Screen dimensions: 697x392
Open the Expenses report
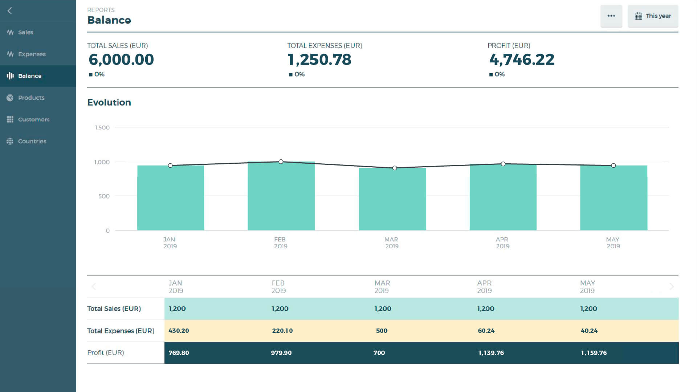tap(38, 54)
